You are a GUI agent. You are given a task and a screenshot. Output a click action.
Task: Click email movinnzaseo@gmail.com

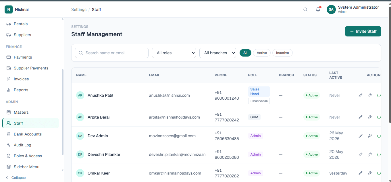point(172,136)
